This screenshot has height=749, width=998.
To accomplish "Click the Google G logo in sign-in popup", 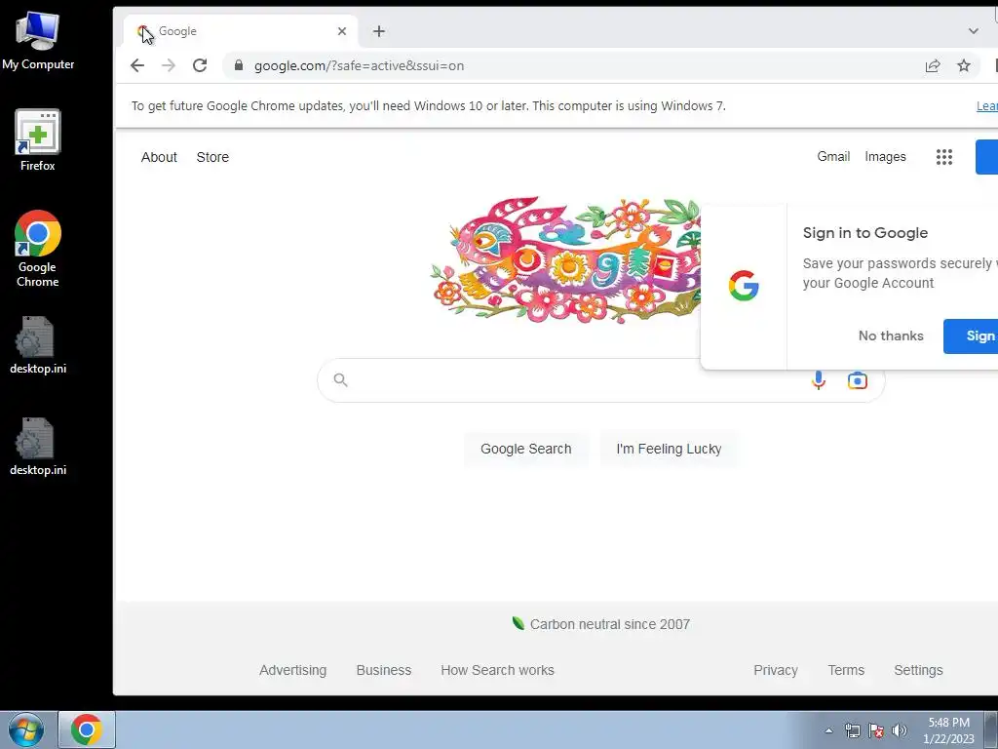I will coord(744,286).
